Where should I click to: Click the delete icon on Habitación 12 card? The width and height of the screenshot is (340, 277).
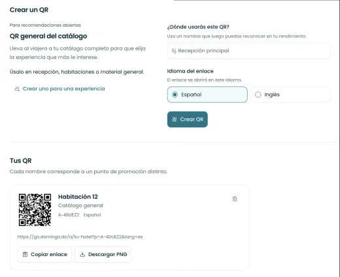tap(235, 199)
